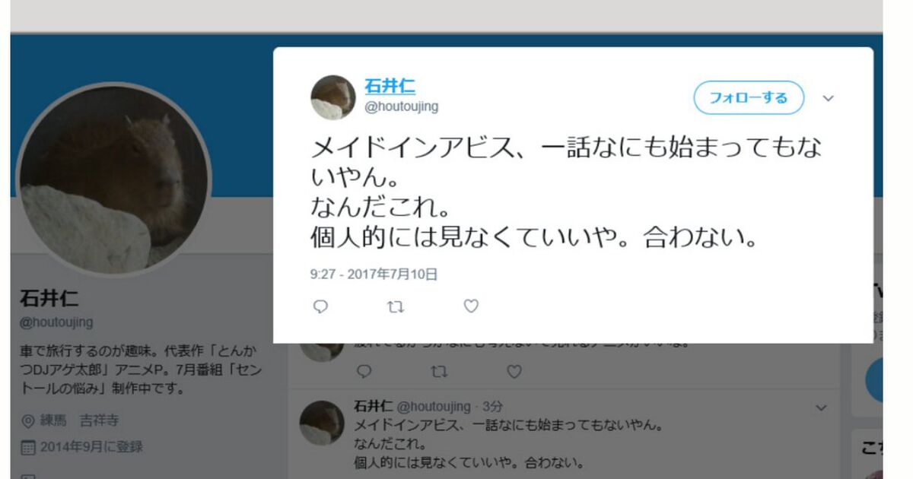The image size is (913, 479).
Task: Reply to the Made in Abyss tweet in popup
Action: [x=320, y=306]
